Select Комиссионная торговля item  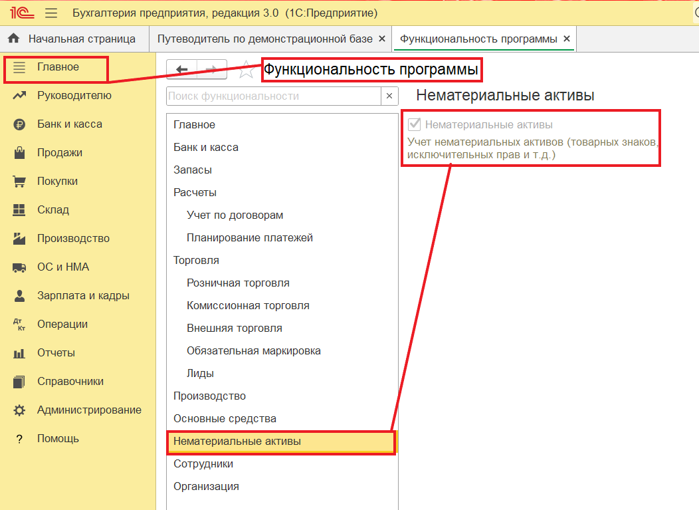[282, 306]
